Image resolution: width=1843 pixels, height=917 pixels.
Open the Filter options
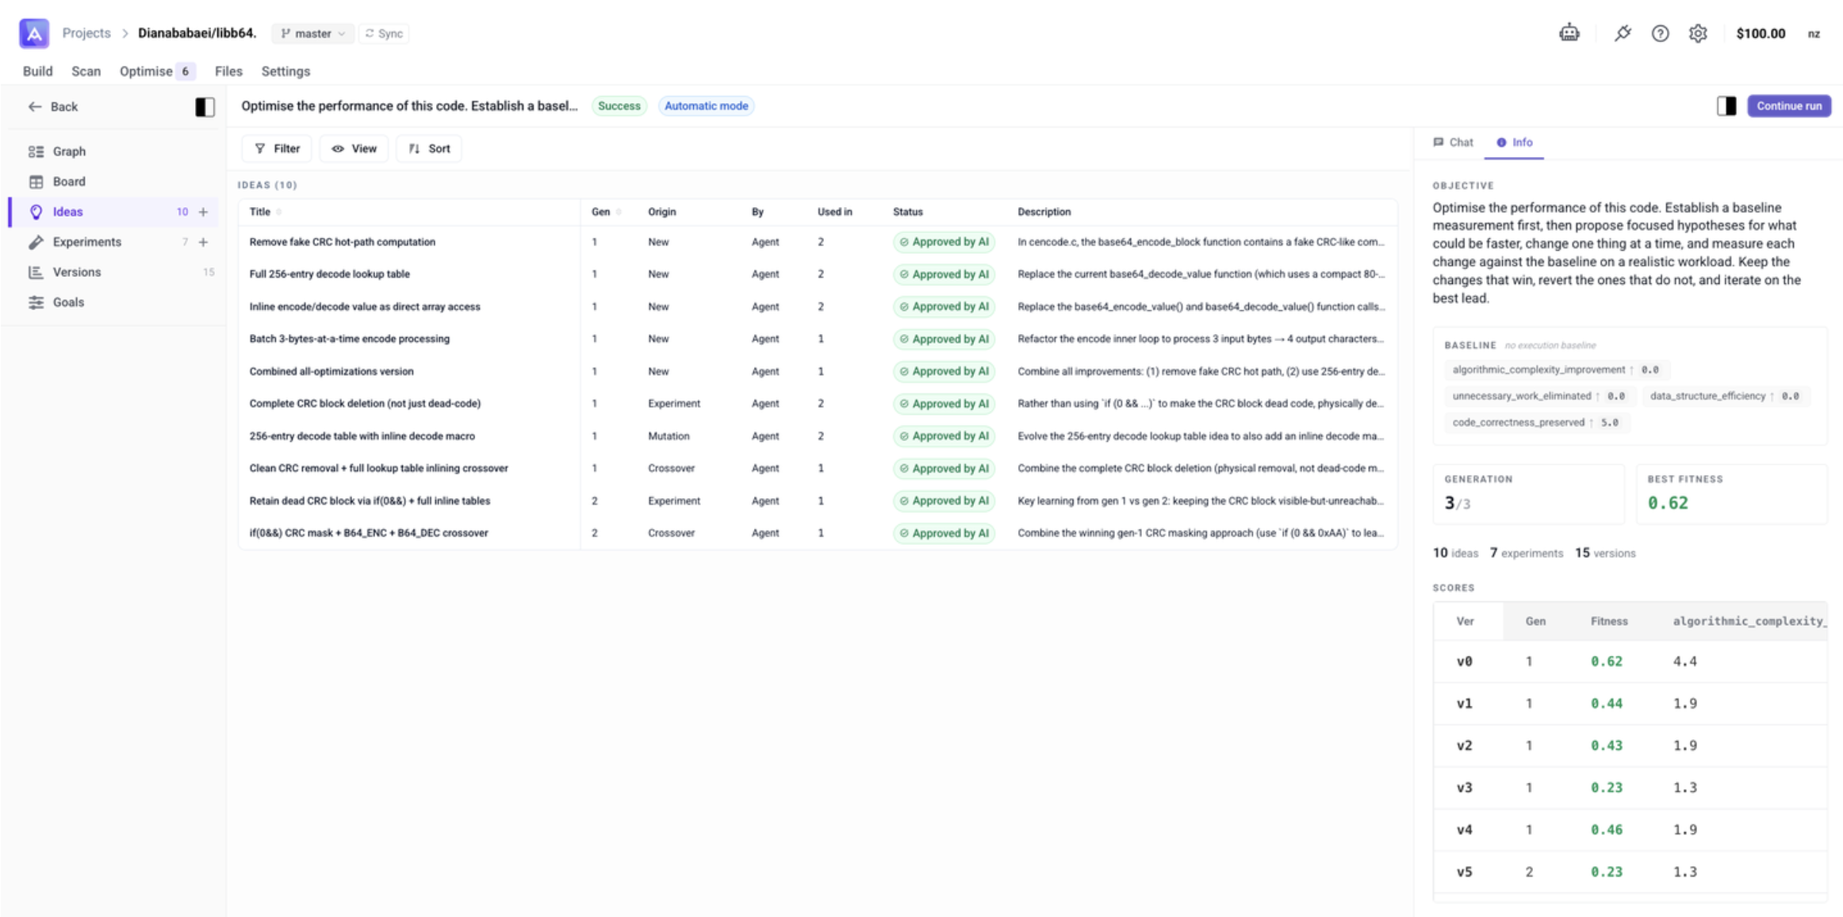point(277,148)
